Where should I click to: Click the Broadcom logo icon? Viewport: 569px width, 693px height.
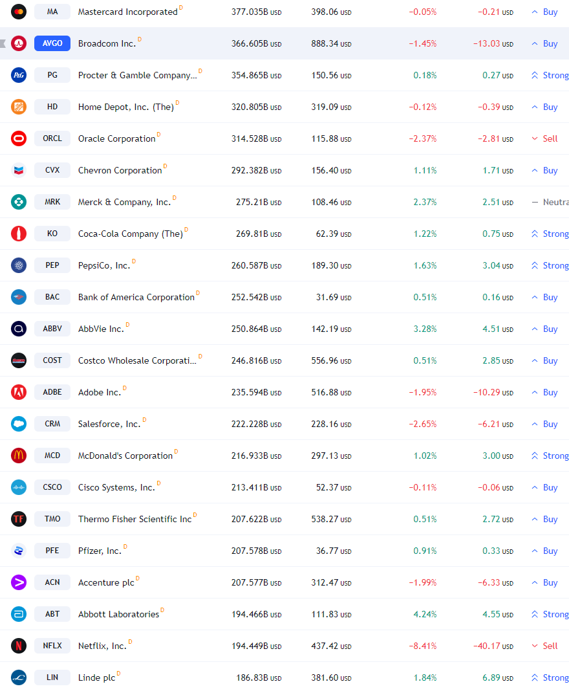click(x=19, y=43)
